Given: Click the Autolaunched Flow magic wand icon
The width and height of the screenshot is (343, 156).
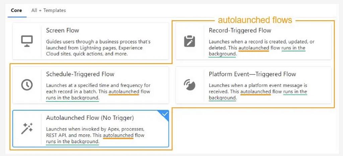Looking at the screenshot, I should (x=26, y=129).
